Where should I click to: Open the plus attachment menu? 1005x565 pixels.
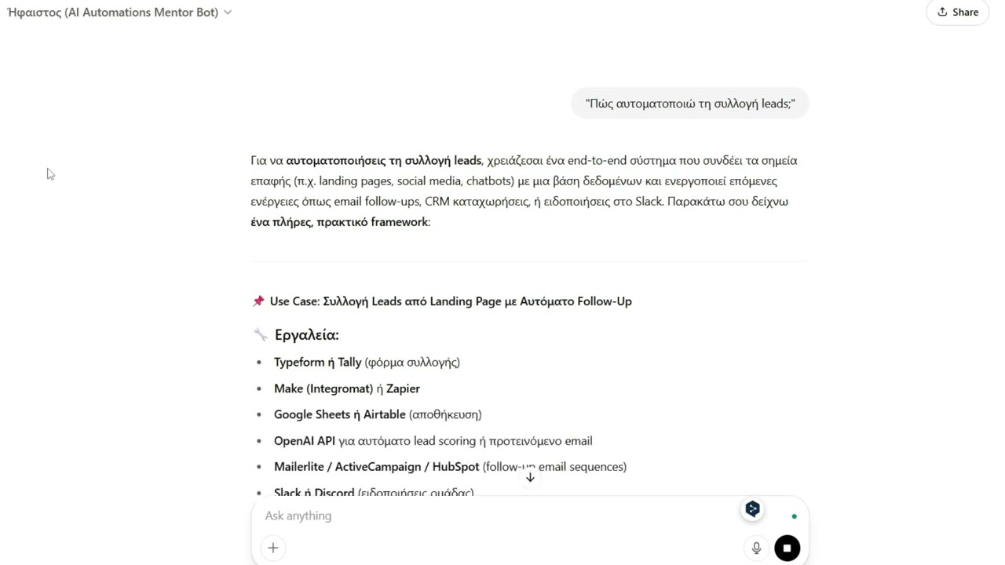point(273,548)
